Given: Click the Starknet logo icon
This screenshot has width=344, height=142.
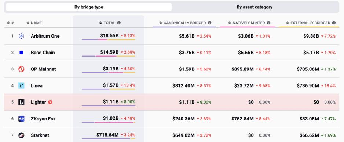Looking at the screenshot, I should [x=21, y=135].
